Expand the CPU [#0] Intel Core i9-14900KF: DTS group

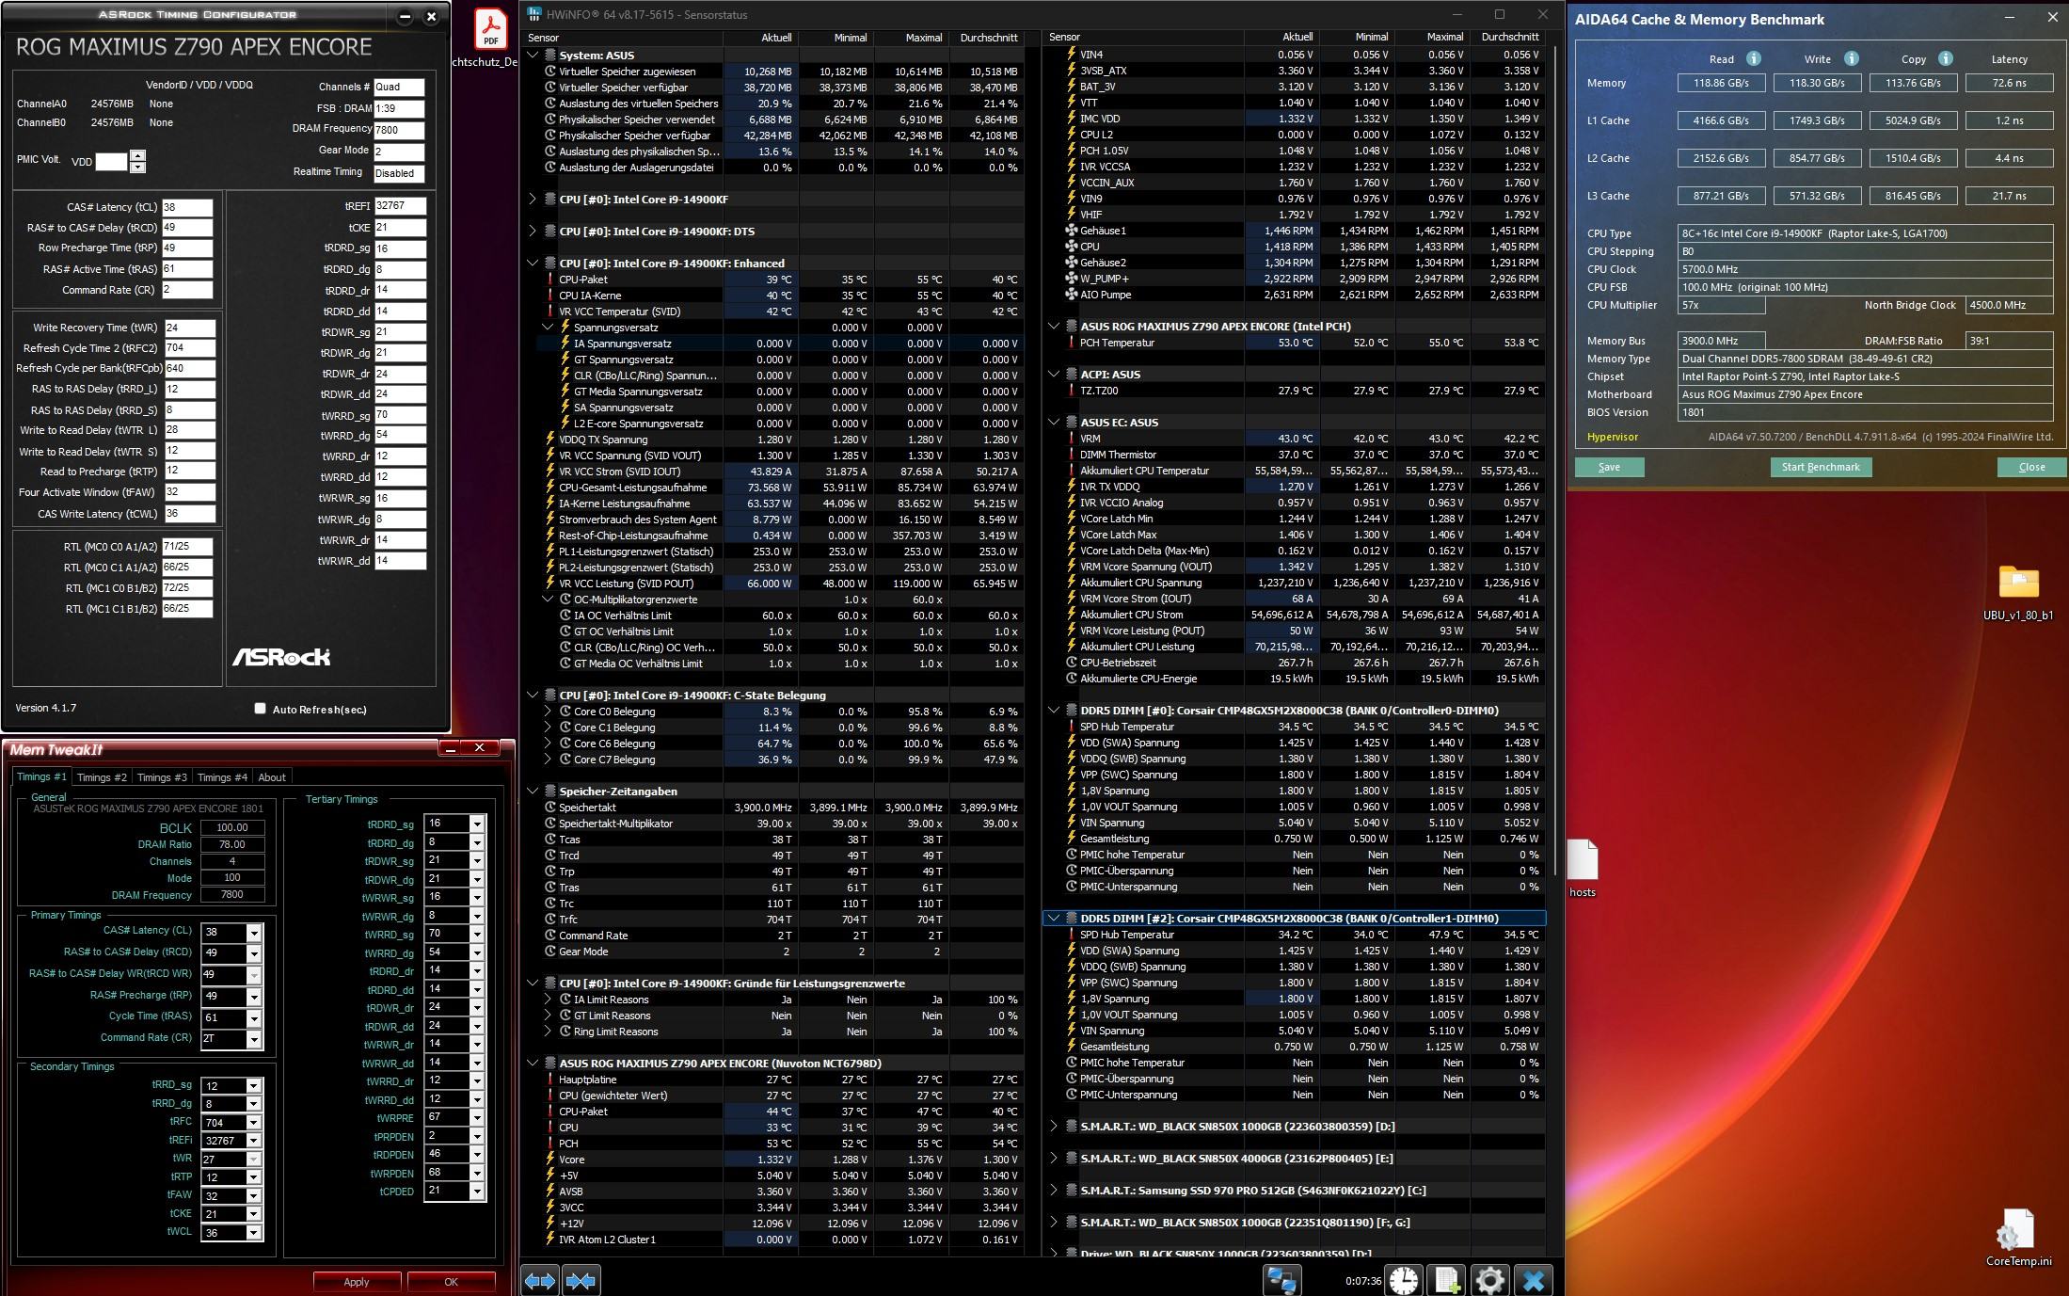click(x=533, y=231)
